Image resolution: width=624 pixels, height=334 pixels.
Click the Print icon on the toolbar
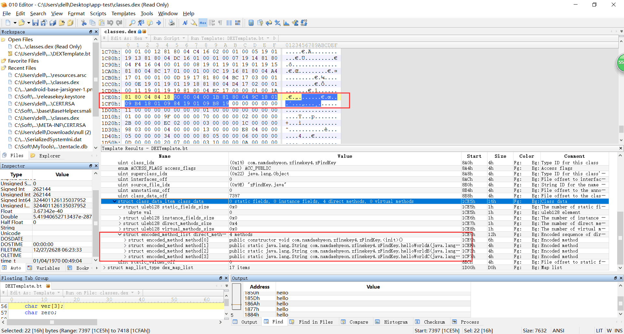(172, 23)
